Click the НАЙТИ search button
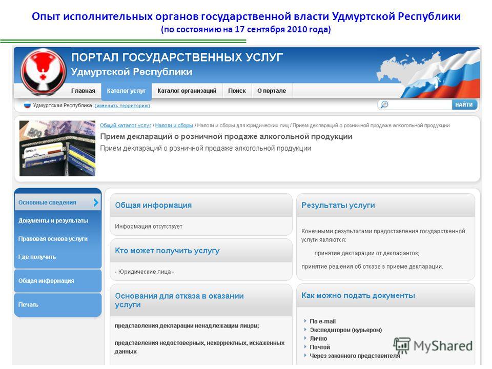This screenshot has width=492, height=369. 464,105
